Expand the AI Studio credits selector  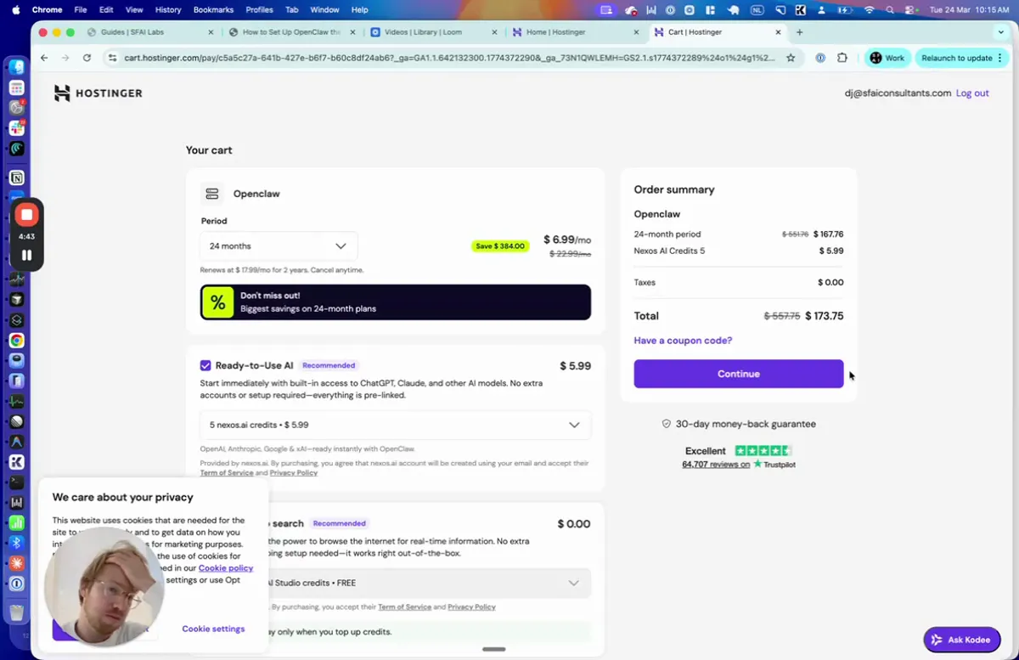point(576,583)
